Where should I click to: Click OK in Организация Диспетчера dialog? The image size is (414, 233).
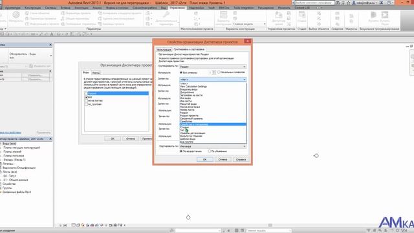(113, 139)
